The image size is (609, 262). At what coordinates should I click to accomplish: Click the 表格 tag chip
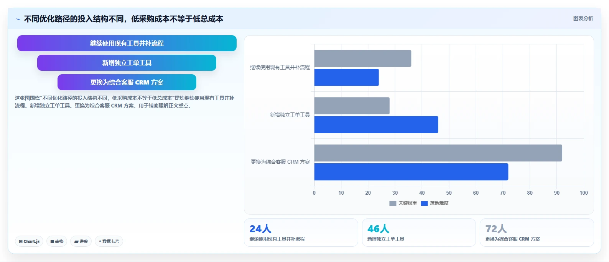pyautogui.click(x=57, y=241)
